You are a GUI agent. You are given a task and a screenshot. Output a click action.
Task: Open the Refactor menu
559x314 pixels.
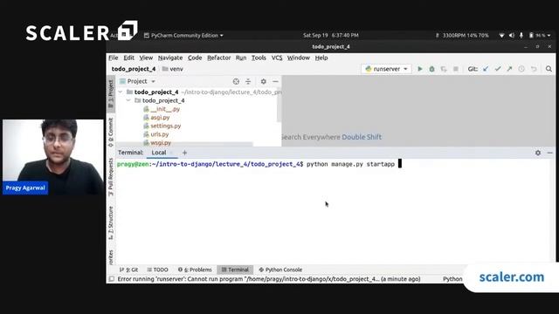click(219, 58)
